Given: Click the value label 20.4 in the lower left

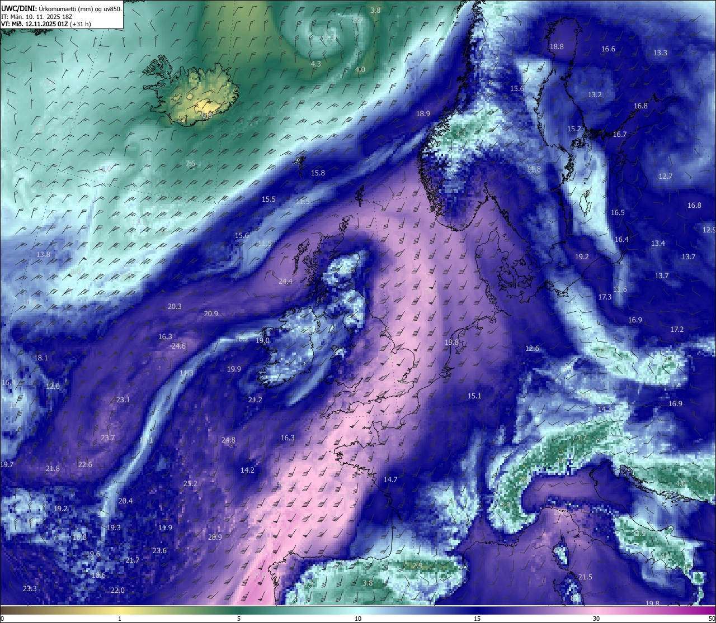Looking at the screenshot, I should coord(125,501).
